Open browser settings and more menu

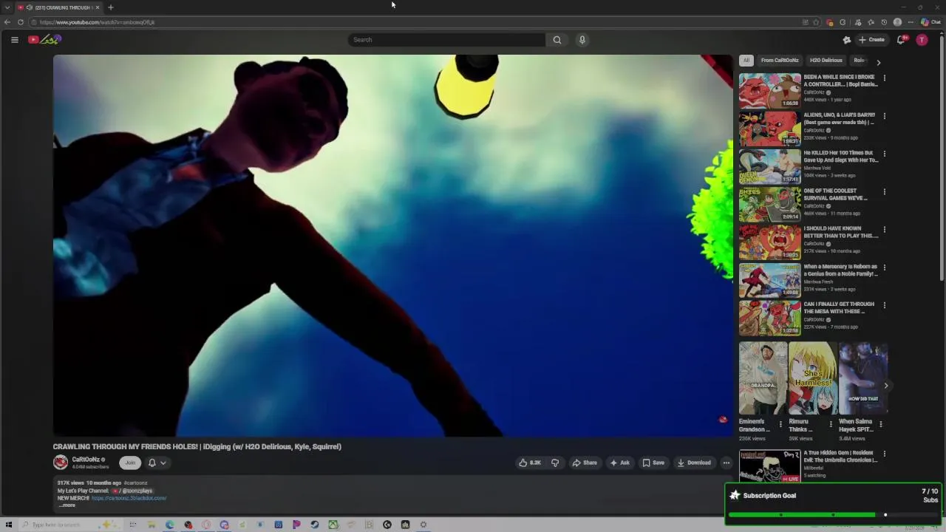pos(911,22)
